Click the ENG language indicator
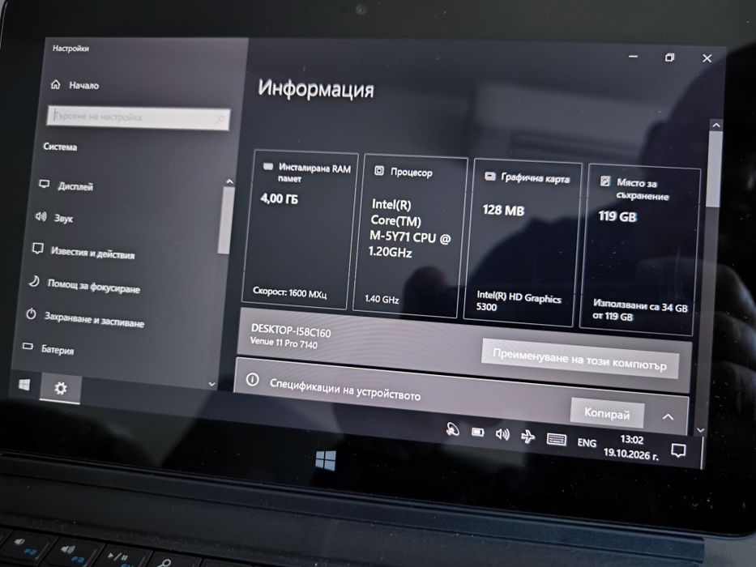This screenshot has width=756, height=567. pyautogui.click(x=587, y=442)
